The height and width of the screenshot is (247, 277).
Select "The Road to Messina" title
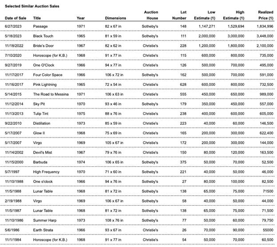coord(51,94)
